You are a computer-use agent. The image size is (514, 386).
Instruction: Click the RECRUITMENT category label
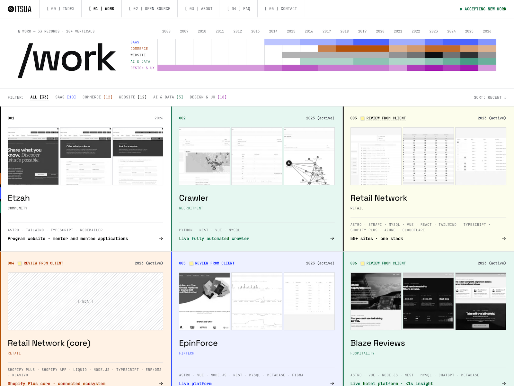(191, 208)
